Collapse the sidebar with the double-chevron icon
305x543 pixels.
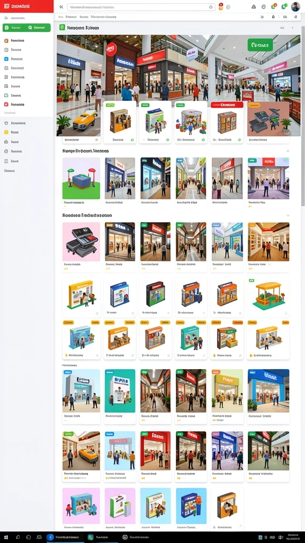point(61,6)
